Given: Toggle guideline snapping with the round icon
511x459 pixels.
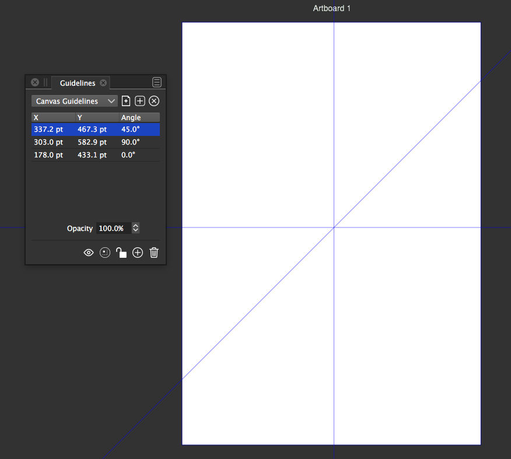Looking at the screenshot, I should click(105, 253).
